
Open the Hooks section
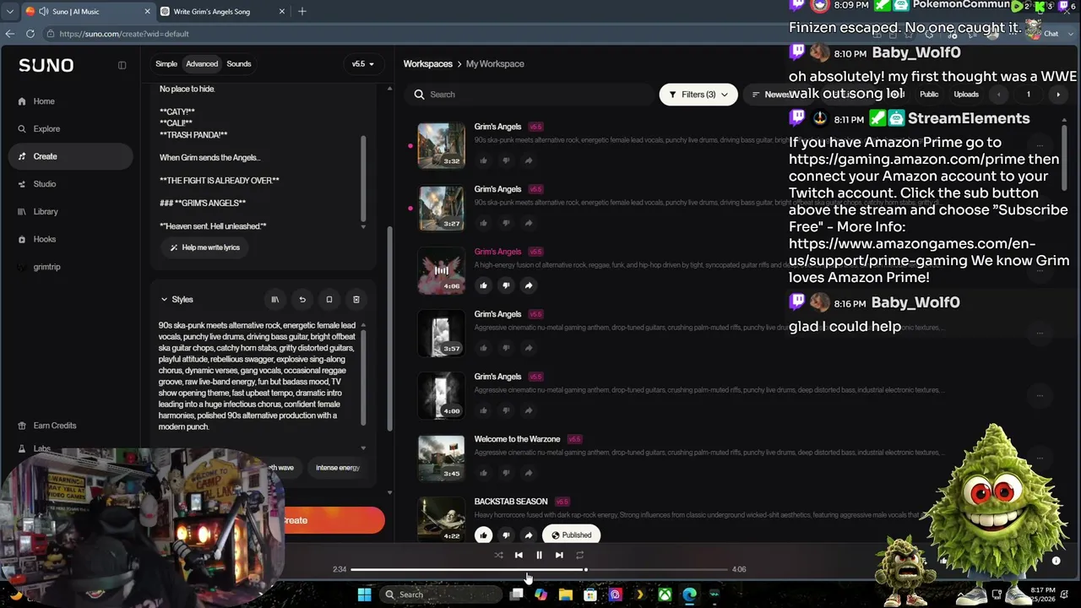pyautogui.click(x=45, y=240)
